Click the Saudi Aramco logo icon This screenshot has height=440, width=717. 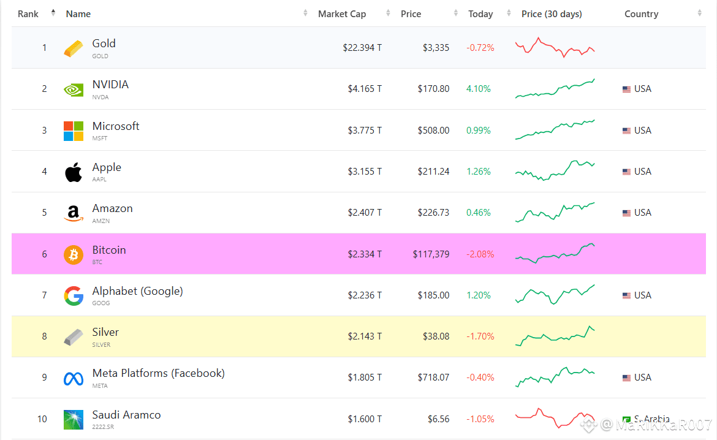[x=73, y=419]
